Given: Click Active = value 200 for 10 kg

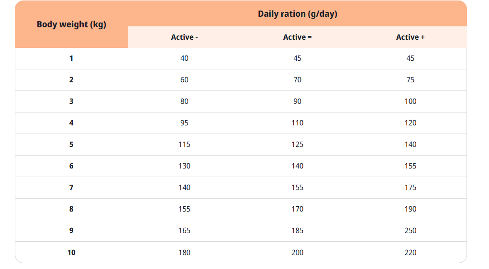Looking at the screenshot, I should pyautogui.click(x=297, y=253).
